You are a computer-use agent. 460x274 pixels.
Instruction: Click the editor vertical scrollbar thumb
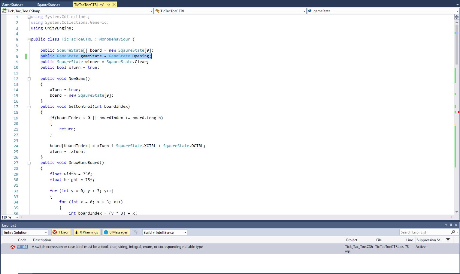click(457, 44)
